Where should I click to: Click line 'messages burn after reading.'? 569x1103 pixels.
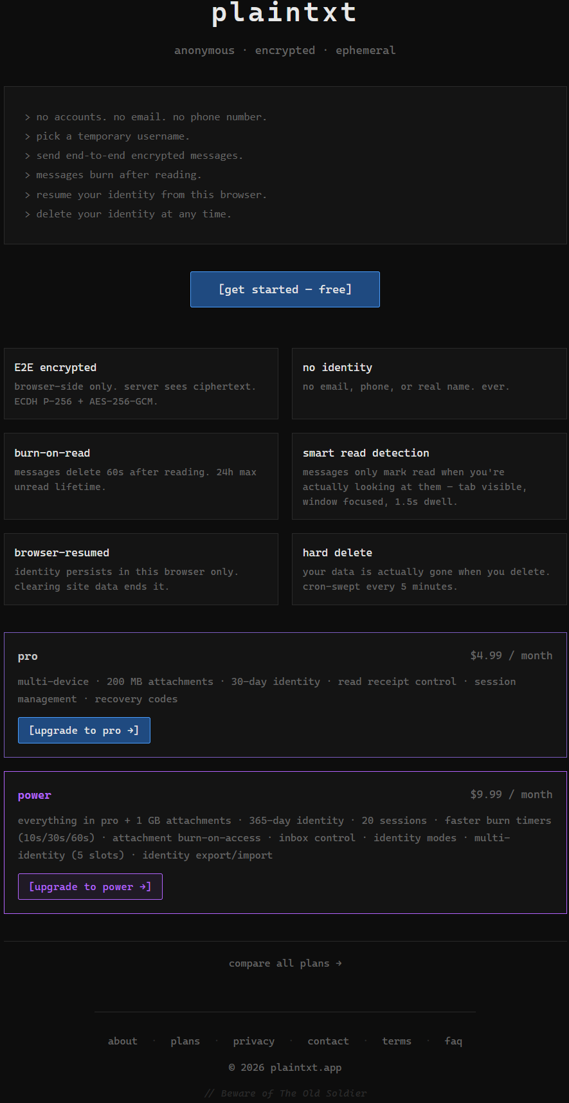(118, 175)
